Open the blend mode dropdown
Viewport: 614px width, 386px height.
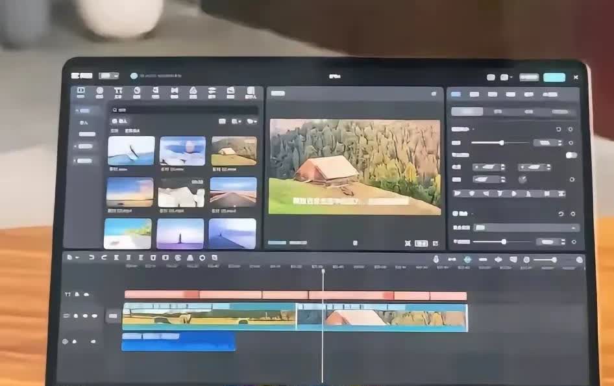pyautogui.click(x=526, y=227)
